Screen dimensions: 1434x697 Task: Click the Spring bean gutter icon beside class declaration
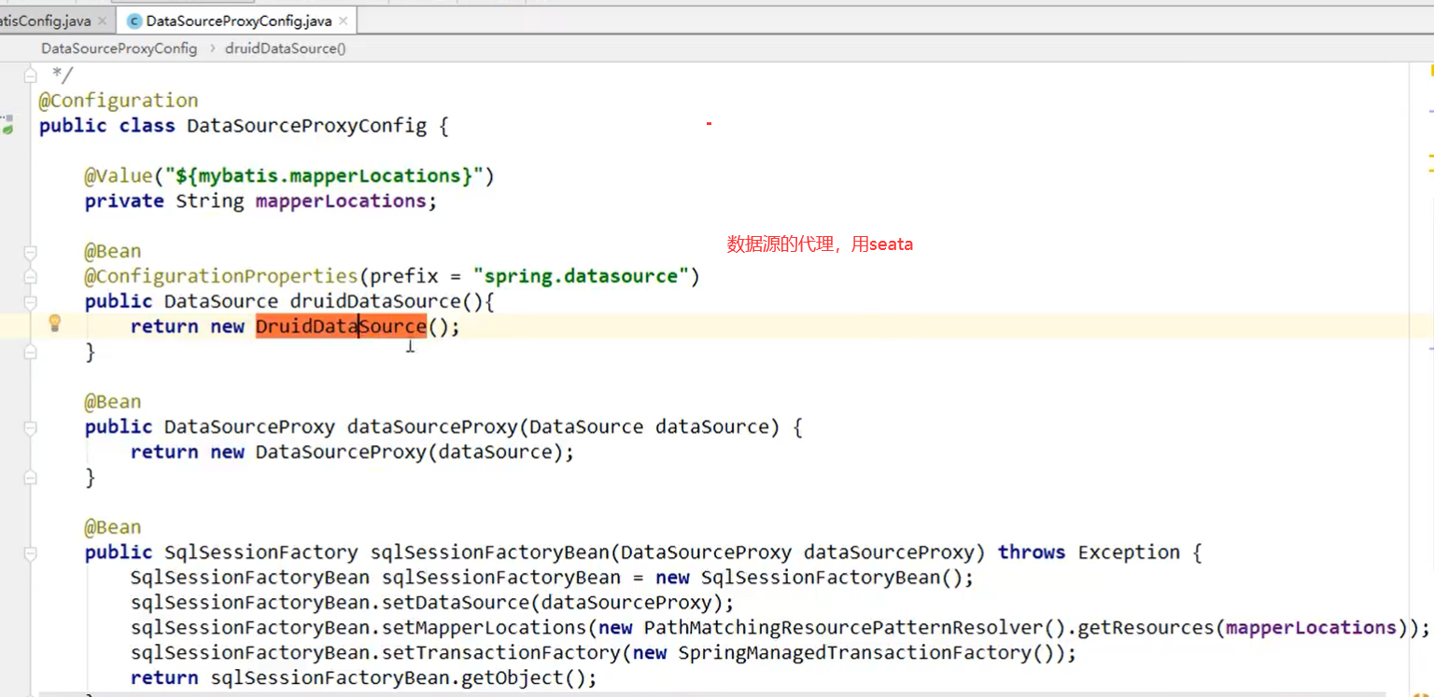7,125
